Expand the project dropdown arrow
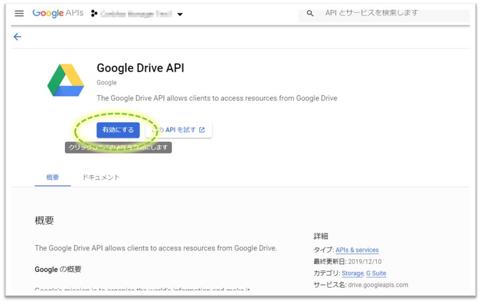The image size is (481, 303). coord(180,14)
